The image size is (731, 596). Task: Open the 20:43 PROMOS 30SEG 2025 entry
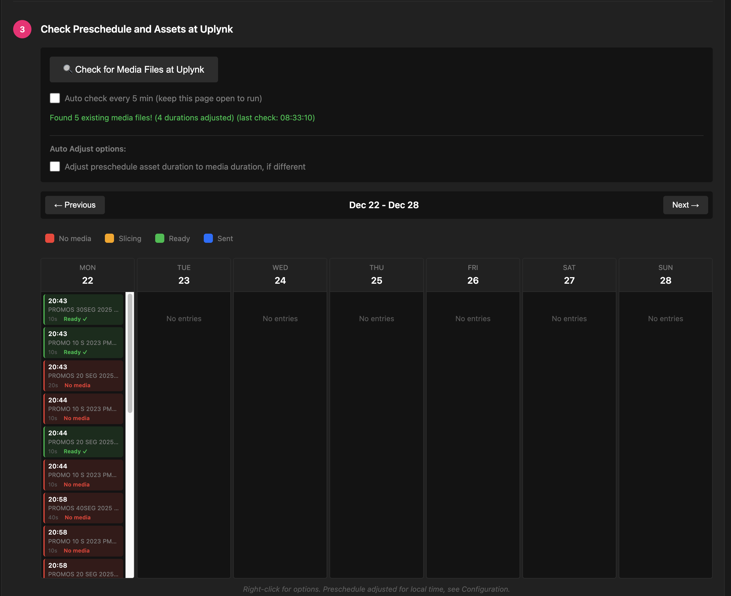click(x=83, y=309)
